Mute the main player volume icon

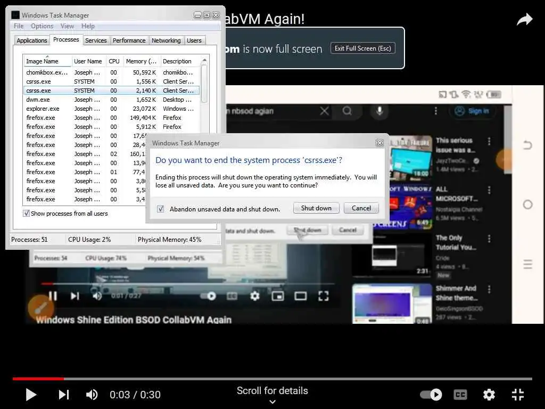[92, 395]
